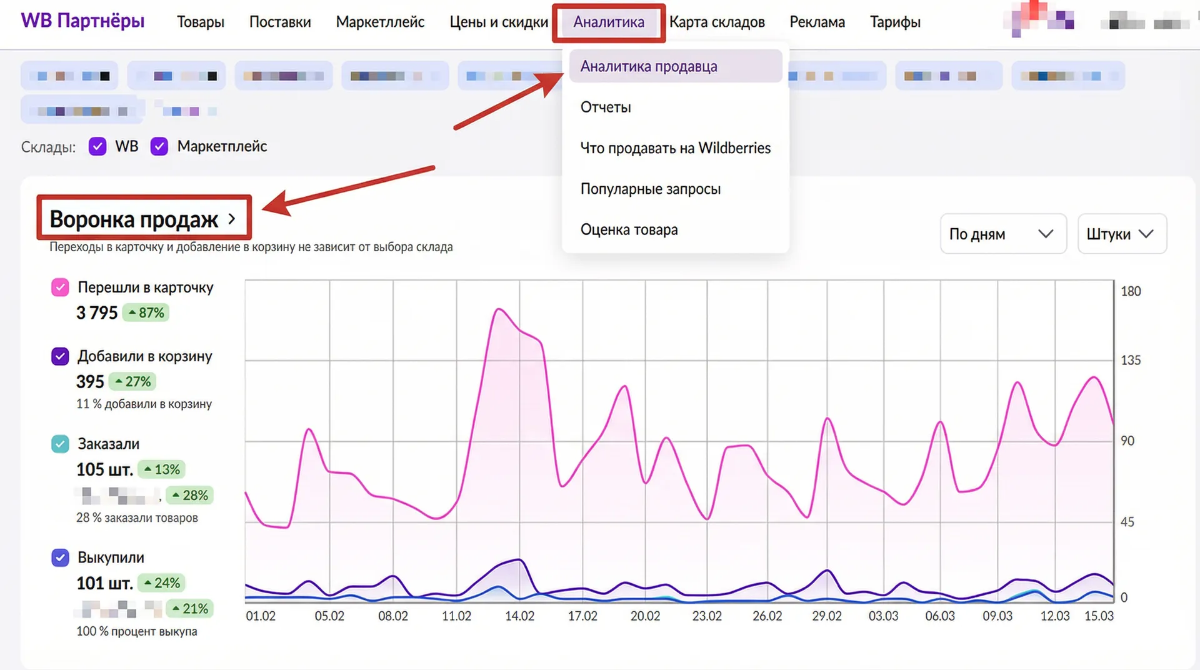
Task: Select Аналитика продавца in the dropdown menu
Action: point(649,66)
